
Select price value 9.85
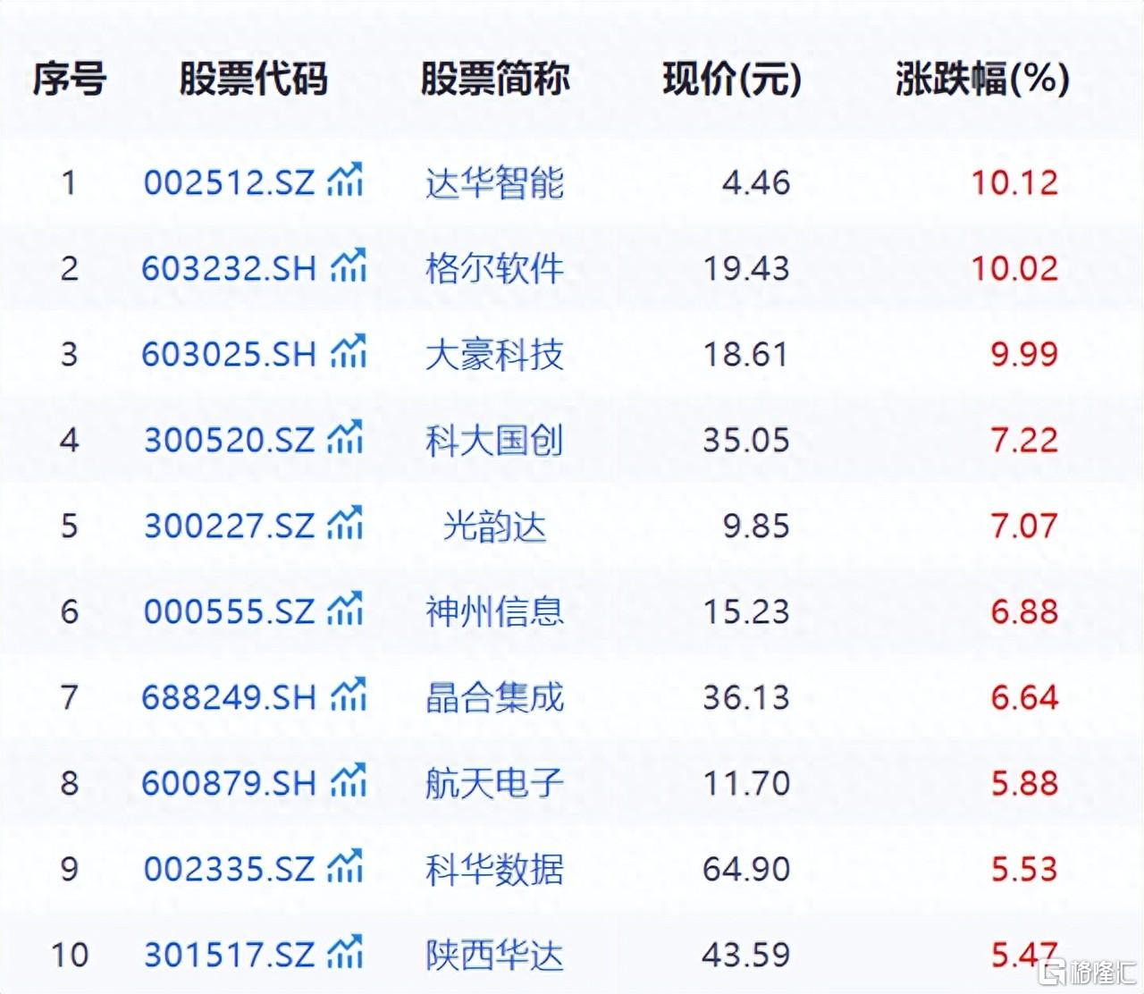(756, 526)
